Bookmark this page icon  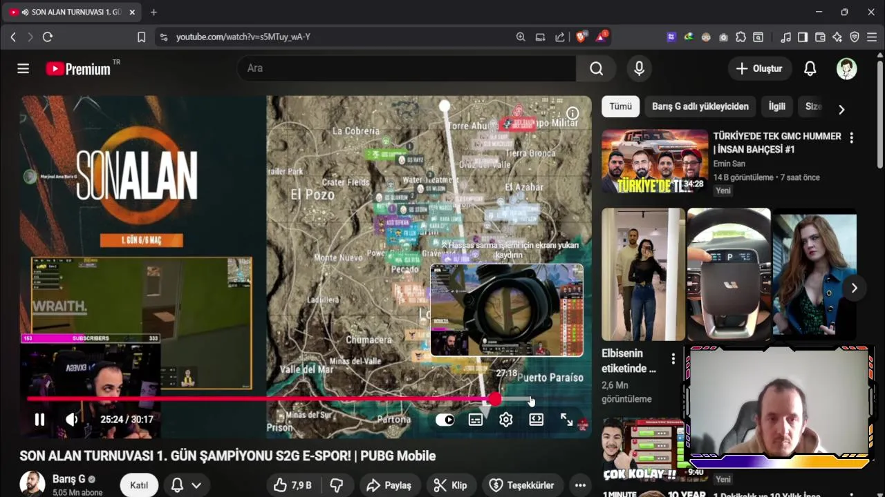[x=141, y=37]
